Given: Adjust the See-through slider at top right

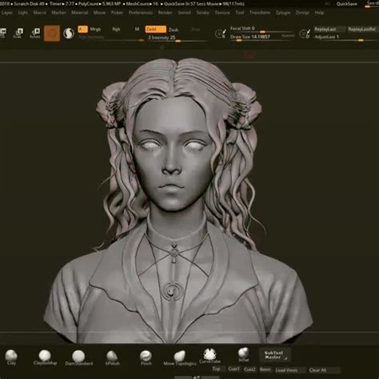Looking at the screenshot, I should pyautogui.click(x=373, y=4).
